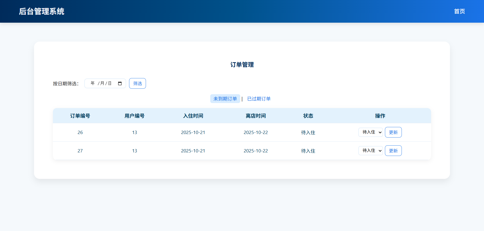Click the 状态 column header
Image resolution: width=484 pixels, height=231 pixels.
(x=308, y=116)
